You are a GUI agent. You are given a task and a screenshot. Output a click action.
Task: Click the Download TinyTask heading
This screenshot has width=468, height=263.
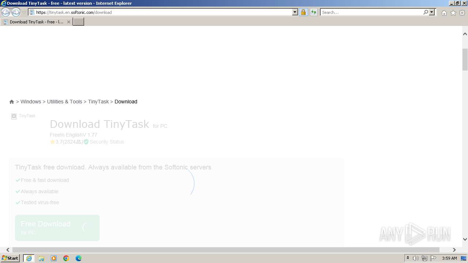(x=99, y=124)
